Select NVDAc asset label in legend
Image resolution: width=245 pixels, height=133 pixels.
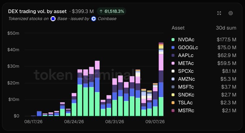click(186, 39)
